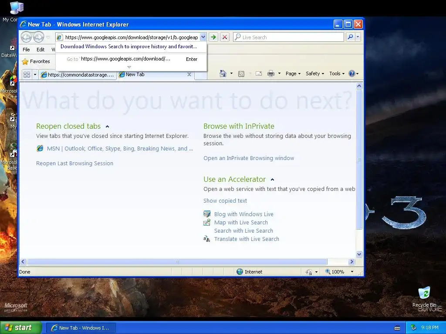The height and width of the screenshot is (334, 446).
Task: Click Blog with Windows Live accelerator
Action: click(244, 214)
